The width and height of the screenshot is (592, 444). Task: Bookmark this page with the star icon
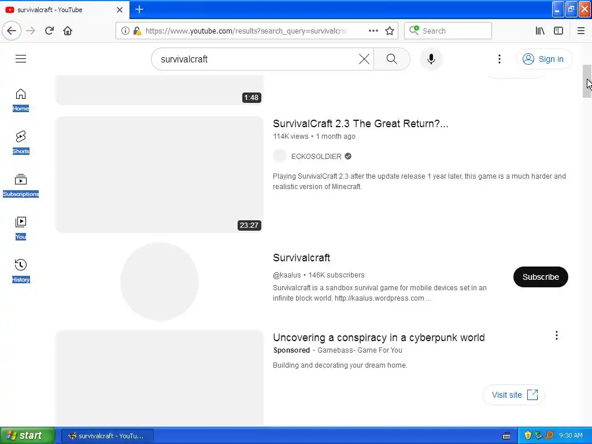(x=390, y=31)
